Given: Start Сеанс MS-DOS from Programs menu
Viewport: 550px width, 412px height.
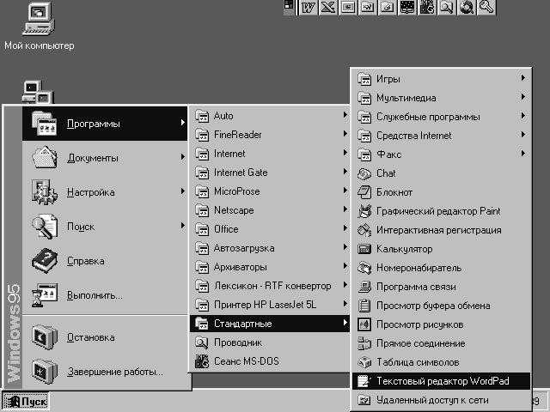Looking at the screenshot, I should (x=269, y=361).
